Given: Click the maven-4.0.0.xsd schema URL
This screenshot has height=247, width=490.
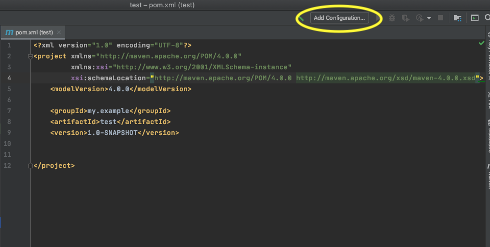Looking at the screenshot, I should point(386,78).
